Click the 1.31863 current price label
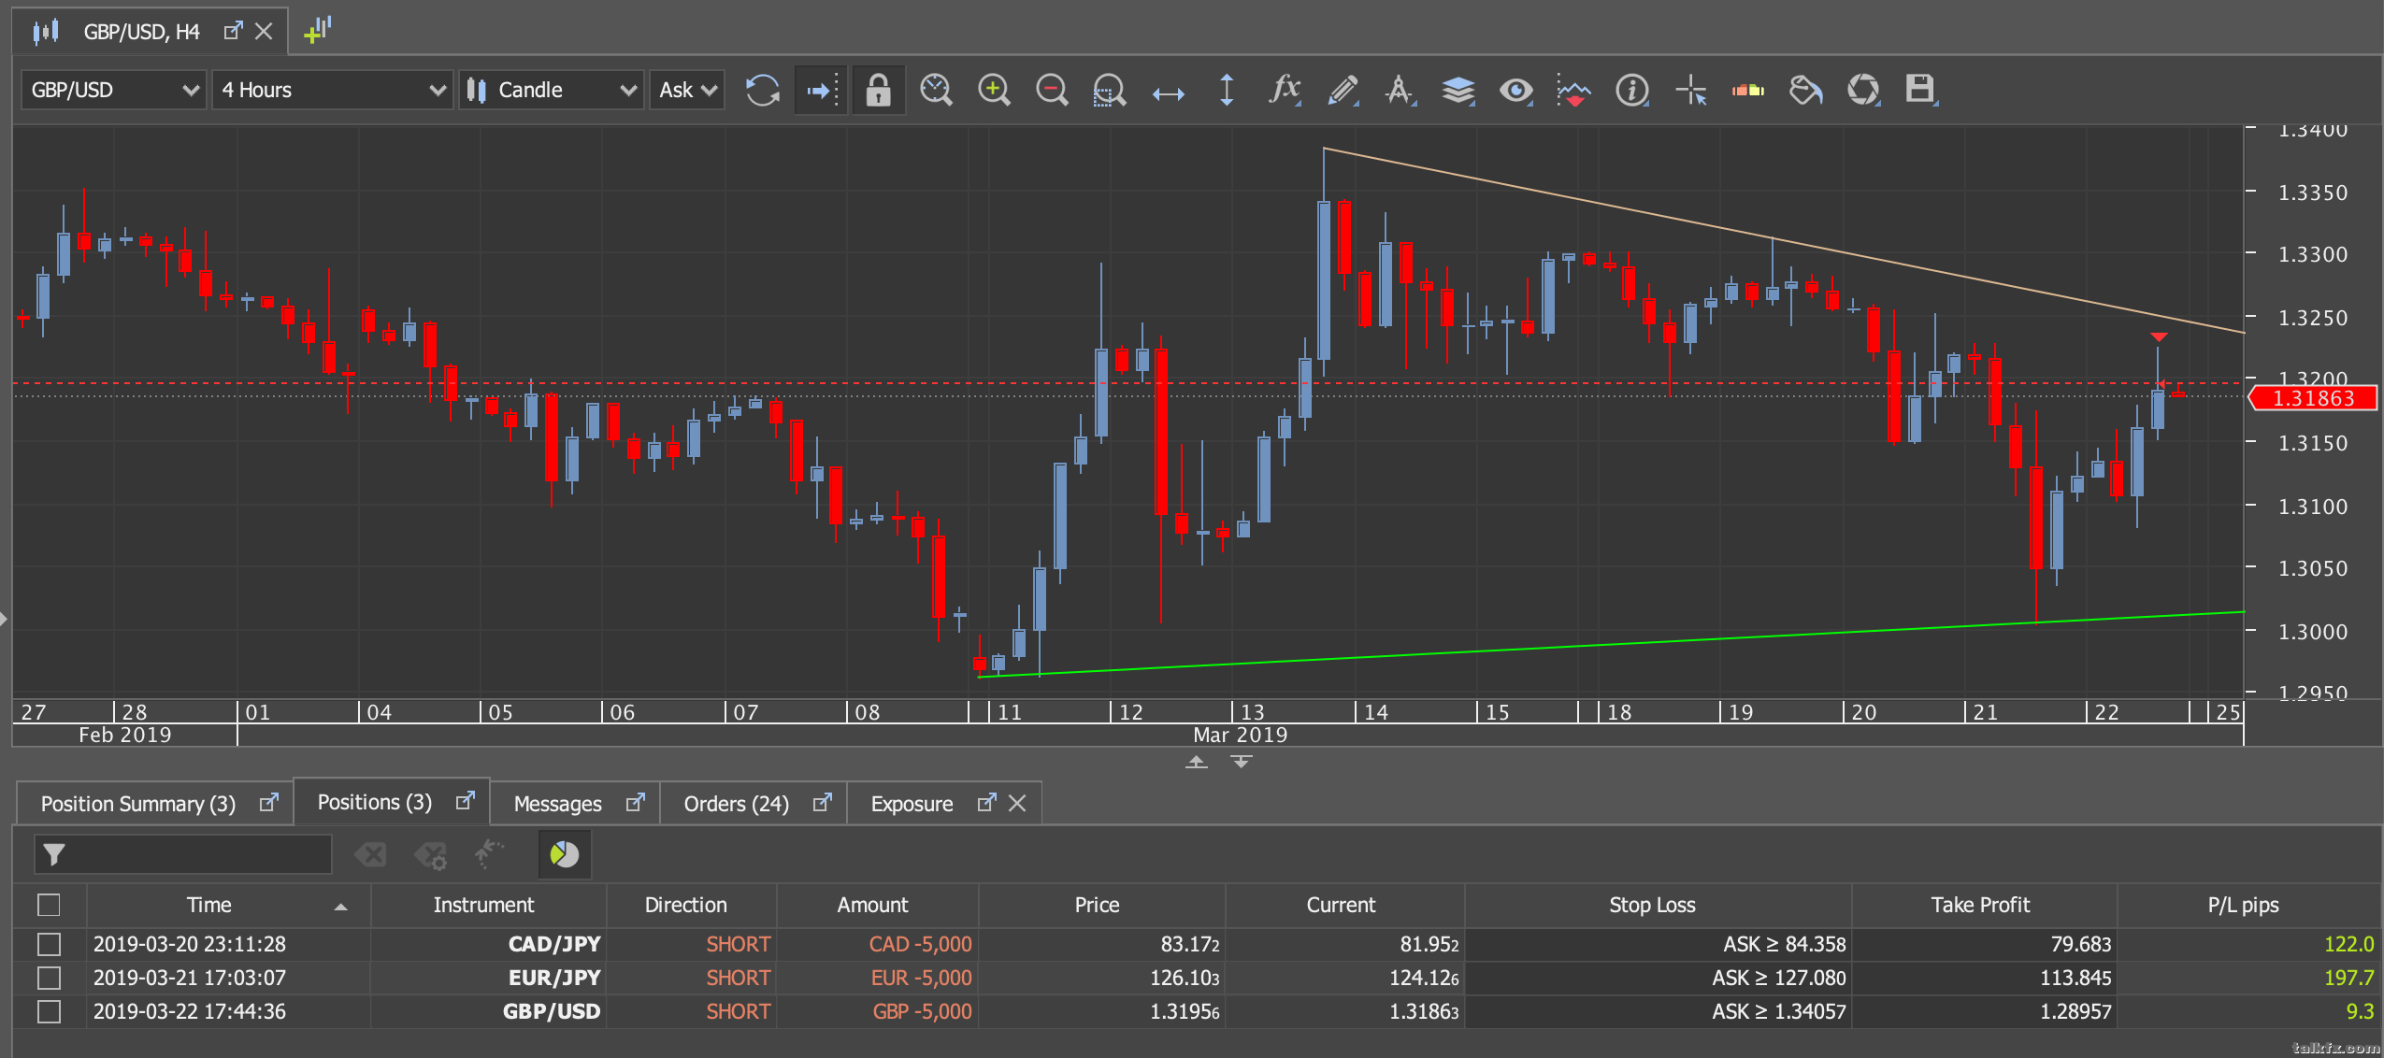 tap(2312, 398)
